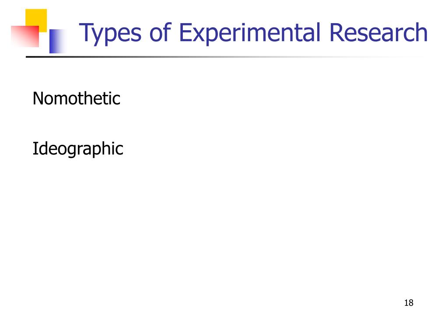The height and width of the screenshot is (336, 448).
Task: Click the digit 8 in the page number
Action: click(411, 303)
